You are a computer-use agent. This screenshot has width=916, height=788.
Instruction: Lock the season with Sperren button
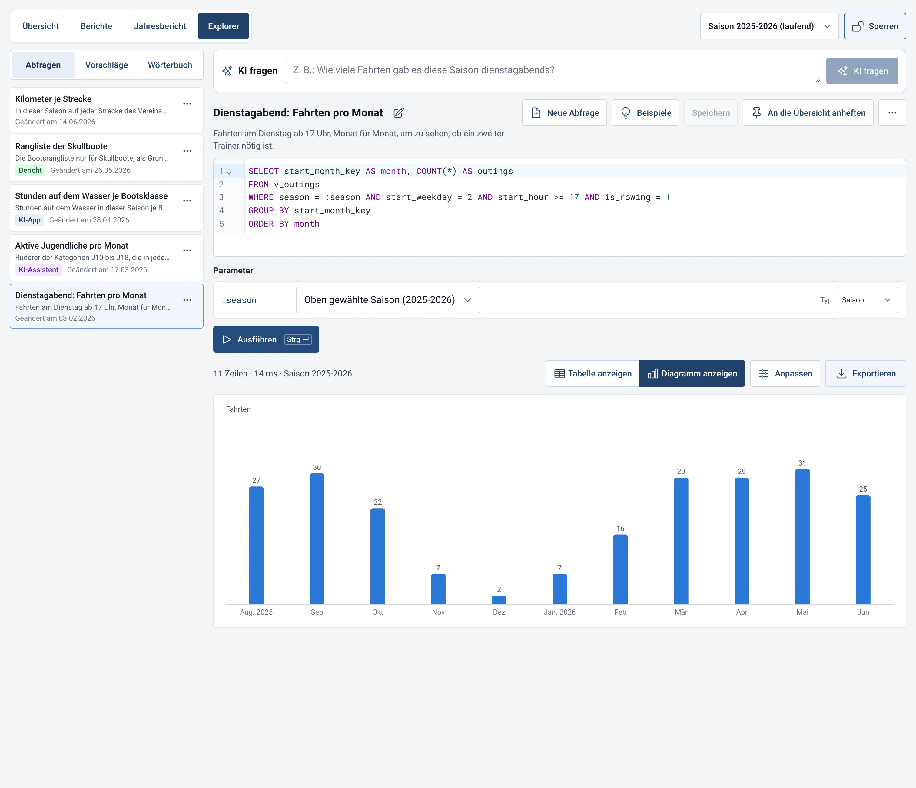click(875, 26)
